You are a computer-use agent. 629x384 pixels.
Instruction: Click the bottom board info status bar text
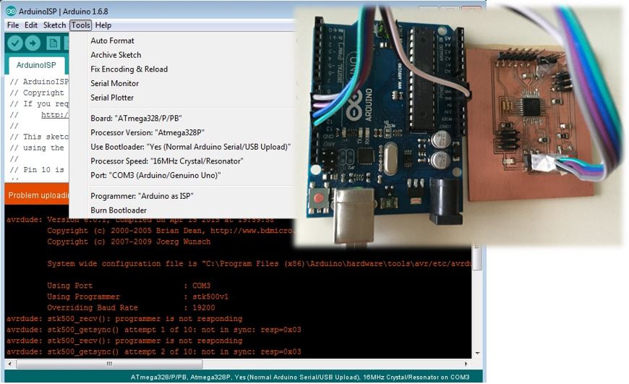click(300, 377)
